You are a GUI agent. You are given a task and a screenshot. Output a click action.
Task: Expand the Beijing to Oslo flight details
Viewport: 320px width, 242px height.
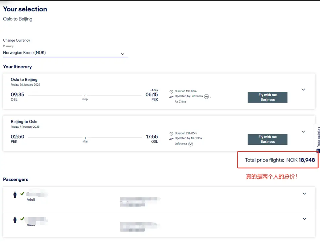tap(303, 131)
